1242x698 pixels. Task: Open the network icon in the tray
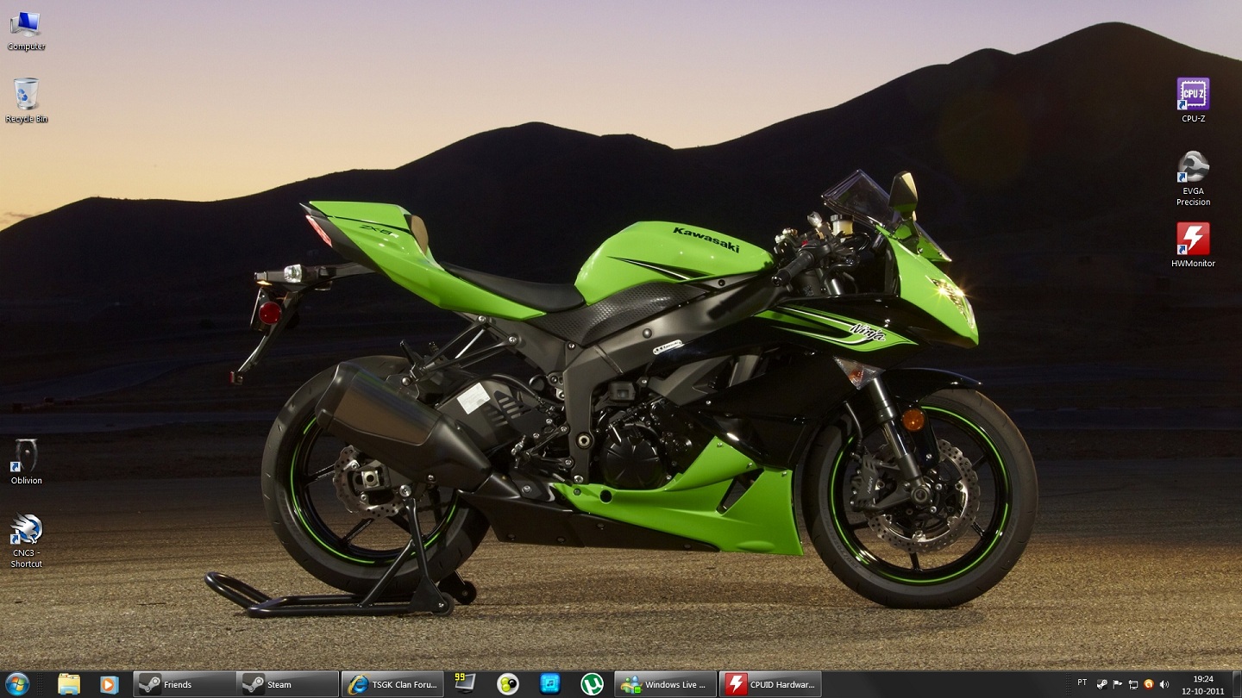pyautogui.click(x=1132, y=683)
